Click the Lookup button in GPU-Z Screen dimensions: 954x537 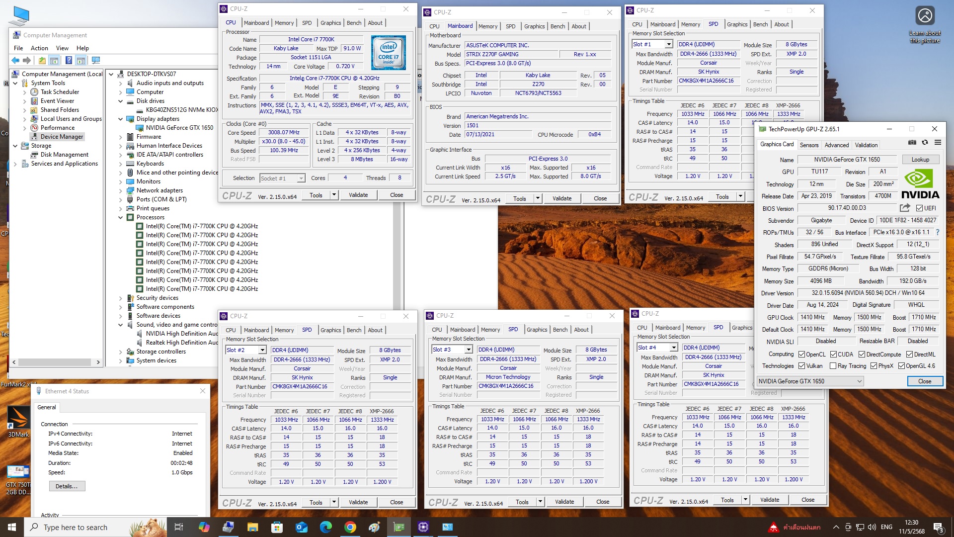click(x=920, y=160)
